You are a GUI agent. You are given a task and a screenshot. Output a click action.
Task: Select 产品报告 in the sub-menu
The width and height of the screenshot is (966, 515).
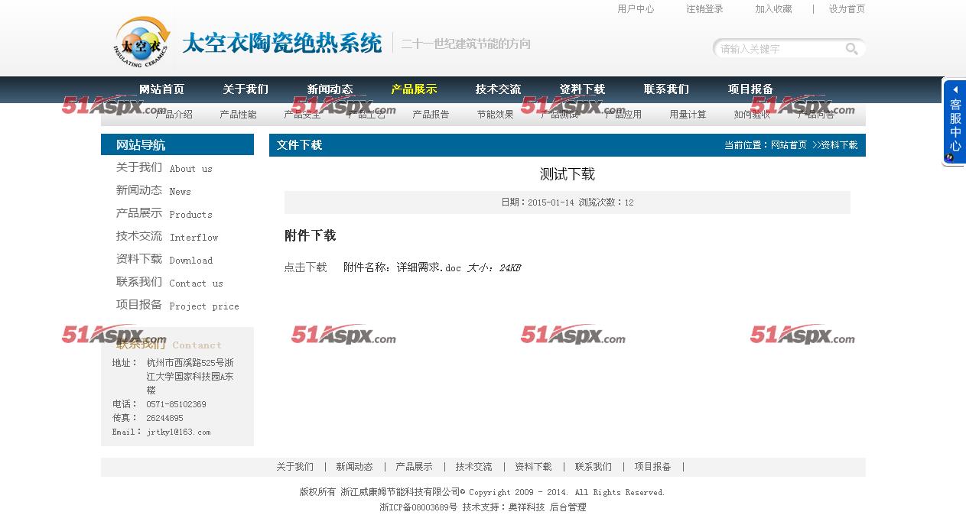click(431, 115)
